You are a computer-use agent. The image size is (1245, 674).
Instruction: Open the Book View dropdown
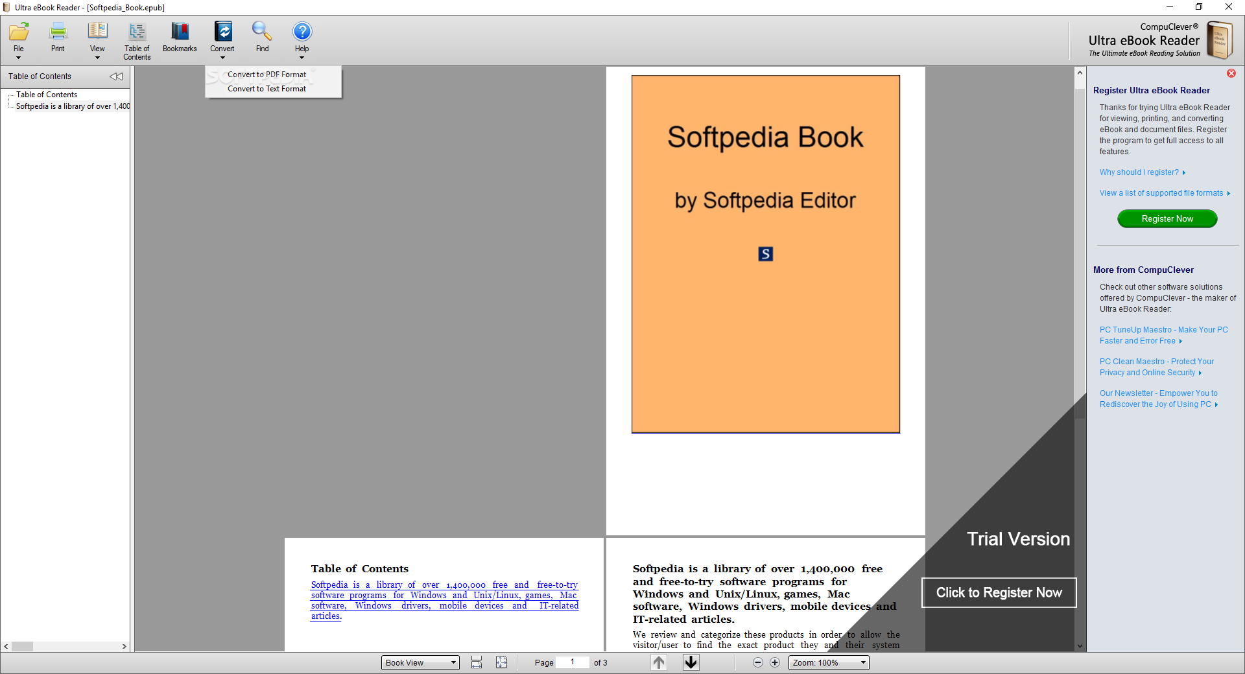(x=420, y=662)
